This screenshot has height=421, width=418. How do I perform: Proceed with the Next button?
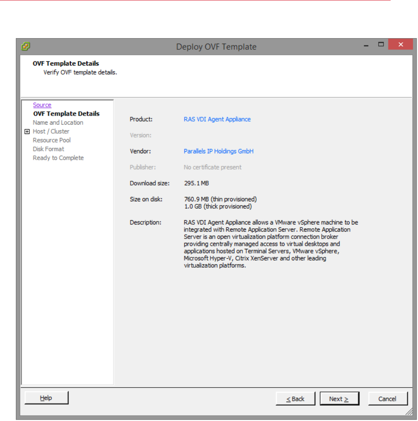339,399
